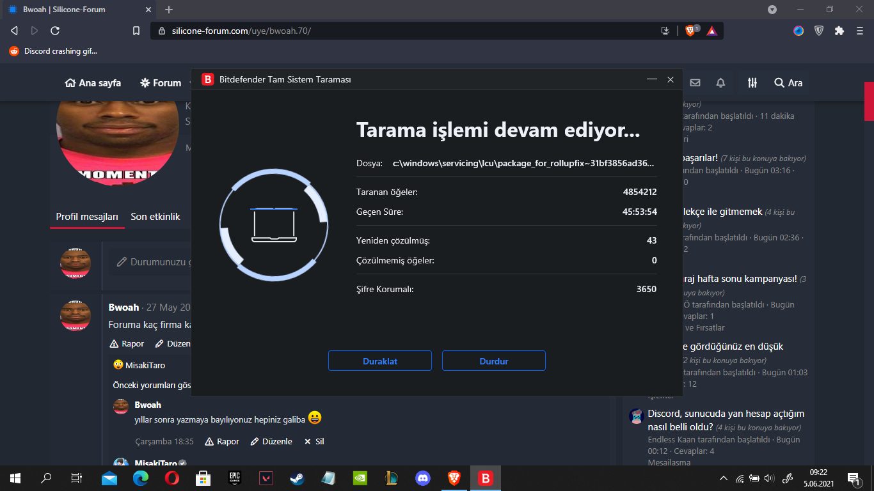
Task: Click Düzenle under the Çarşamba 18:35 comment
Action: pyautogui.click(x=271, y=441)
